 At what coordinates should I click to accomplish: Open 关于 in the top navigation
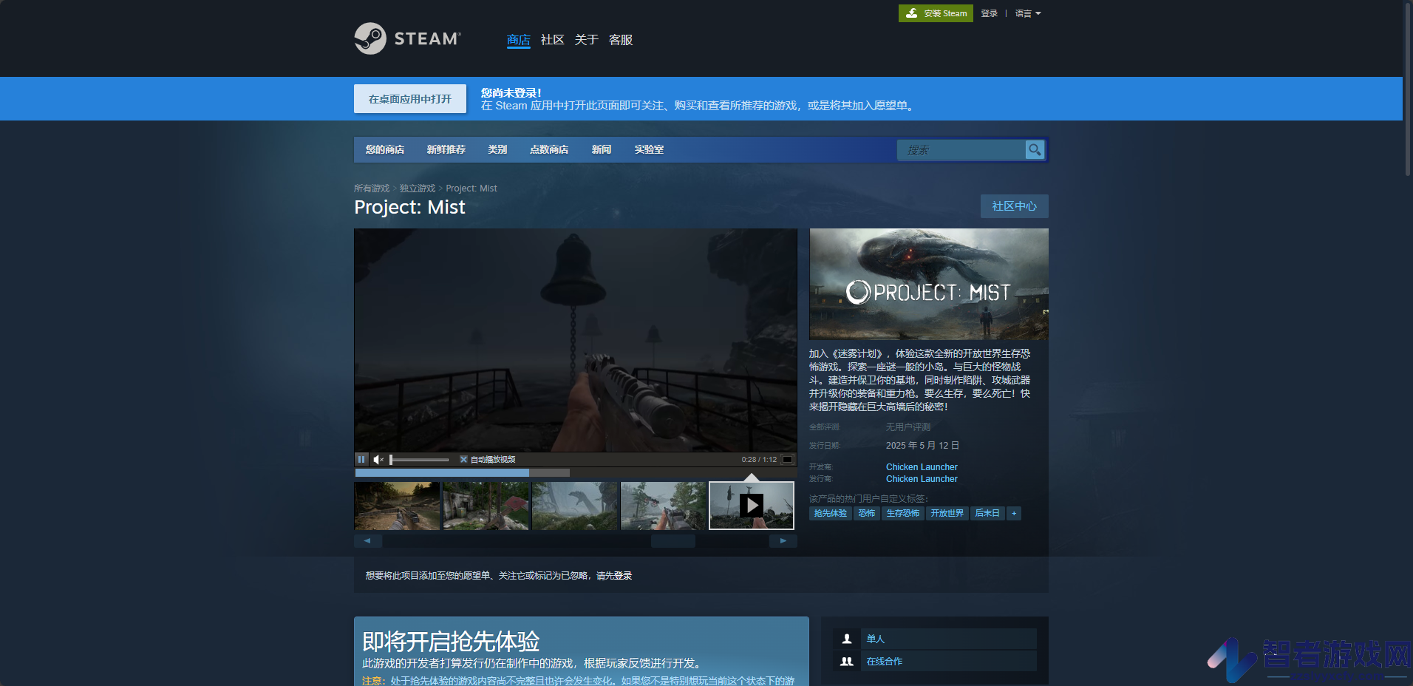pos(587,40)
